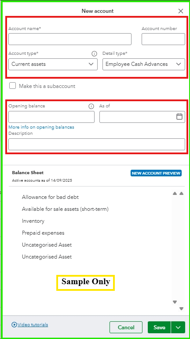Click the Account type info icon
This screenshot has width=190, height=339.
94,53
